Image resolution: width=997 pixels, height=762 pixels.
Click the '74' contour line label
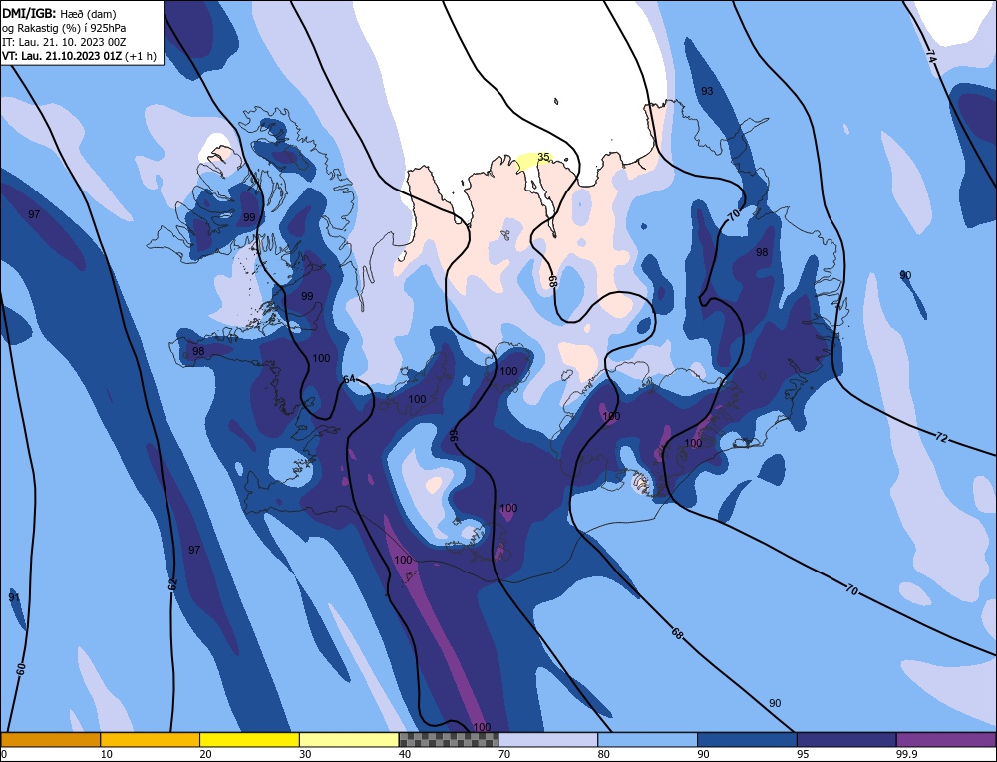click(x=931, y=57)
